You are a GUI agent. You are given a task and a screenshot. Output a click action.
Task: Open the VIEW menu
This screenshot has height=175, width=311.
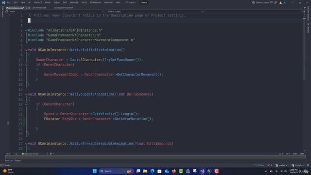[x=23, y=2]
